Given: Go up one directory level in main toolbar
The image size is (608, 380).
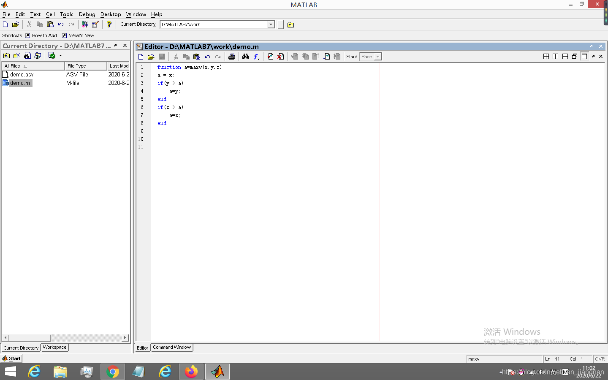Looking at the screenshot, I should 290,24.
